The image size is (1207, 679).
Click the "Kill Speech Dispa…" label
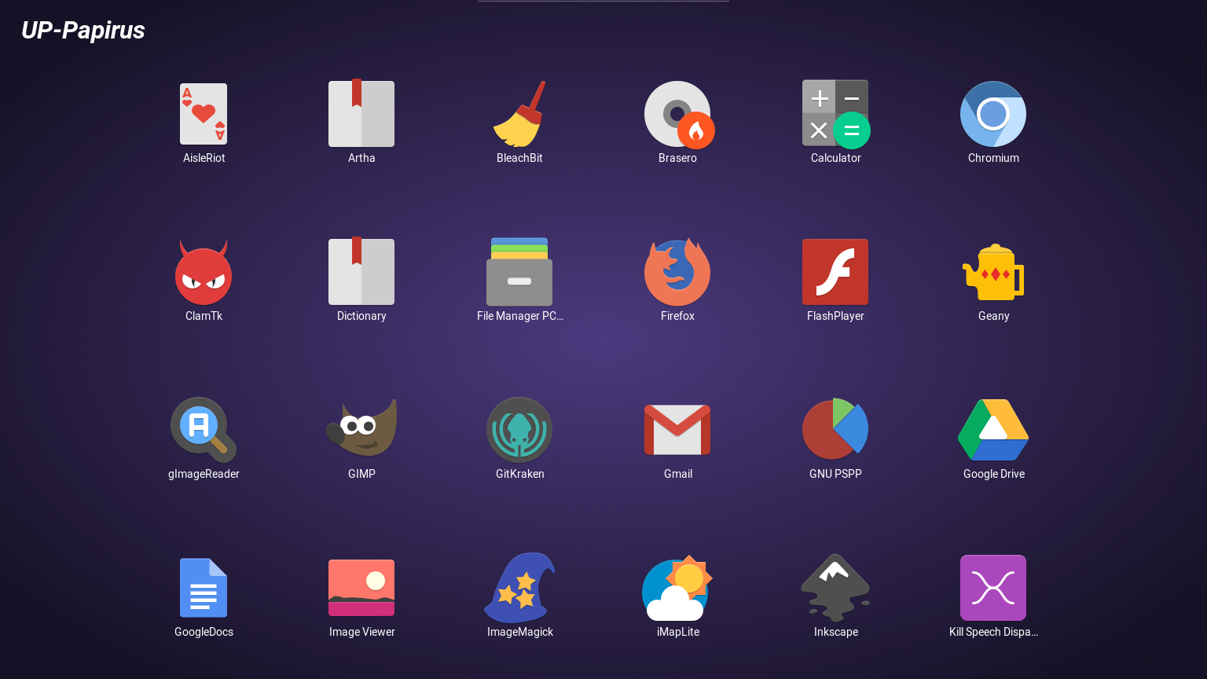pyautogui.click(x=993, y=632)
